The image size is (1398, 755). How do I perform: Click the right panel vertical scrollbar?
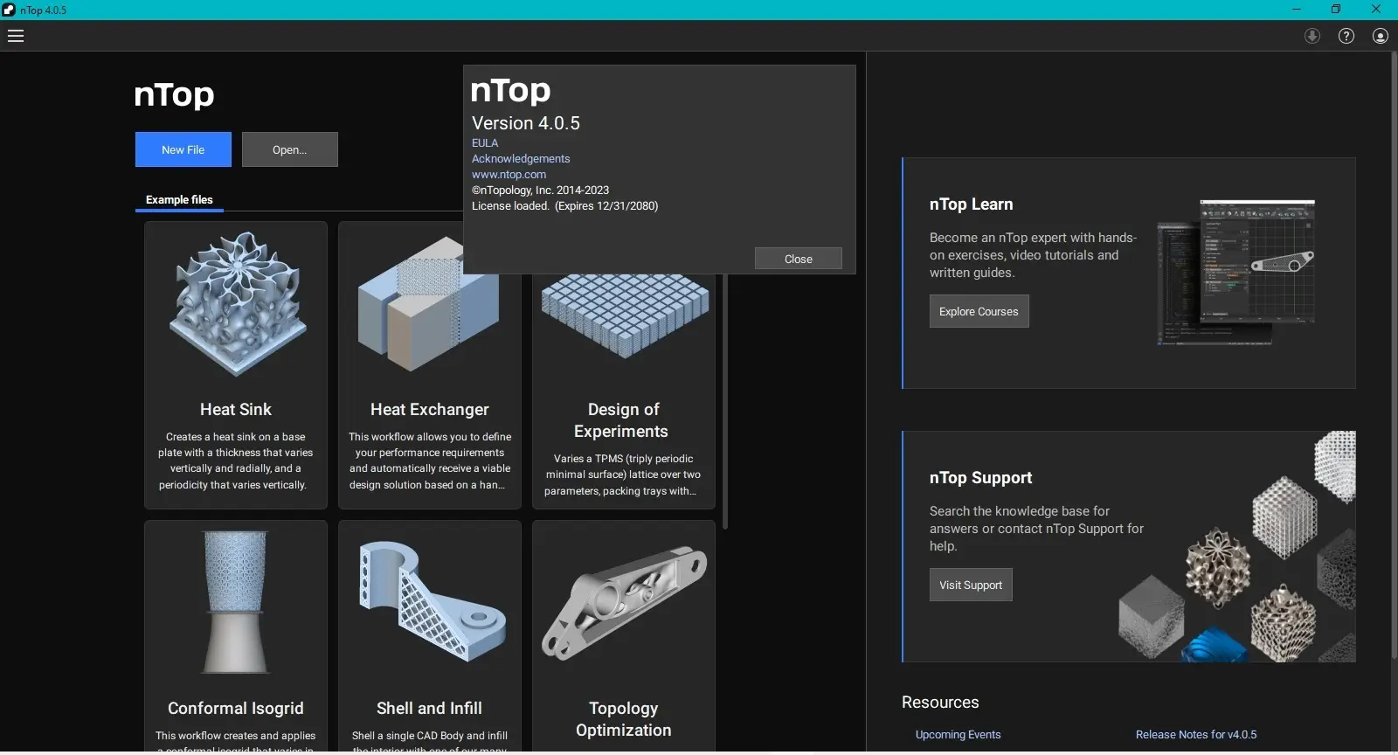(x=1394, y=355)
